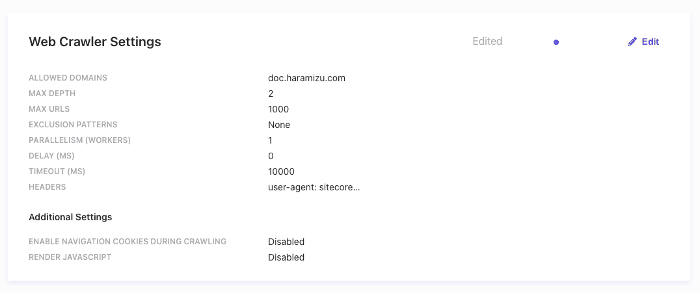Click the Additional Settings subheading
This screenshot has height=293, width=700.
(70, 217)
